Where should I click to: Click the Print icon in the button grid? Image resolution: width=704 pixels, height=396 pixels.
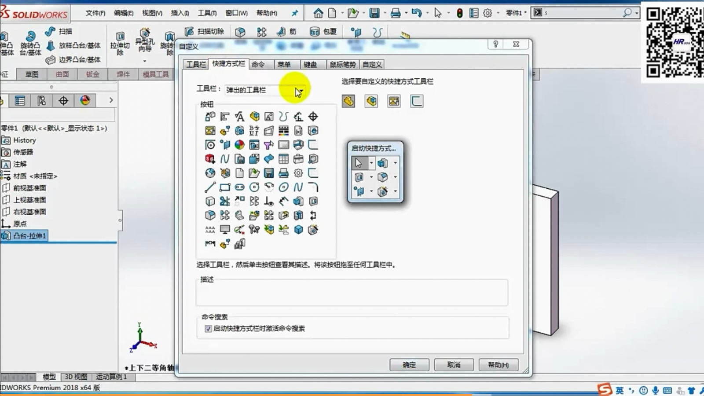[283, 173]
